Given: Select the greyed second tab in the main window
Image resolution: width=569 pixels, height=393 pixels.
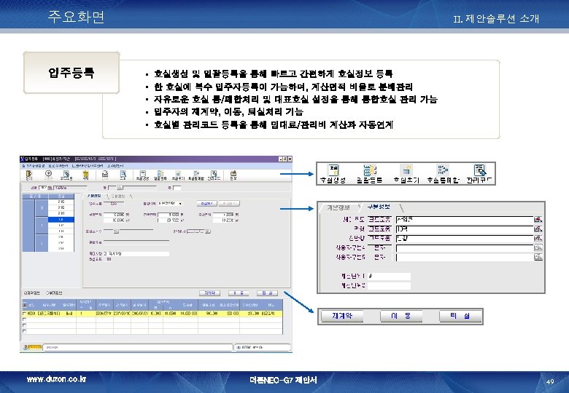Looking at the screenshot, I should 118,196.
